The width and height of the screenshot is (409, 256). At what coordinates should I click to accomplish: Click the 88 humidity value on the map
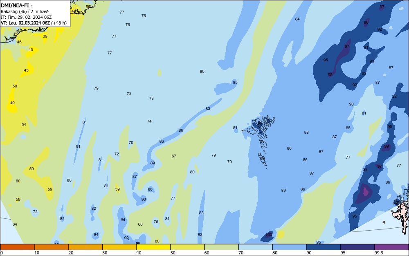pyautogui.click(x=306, y=132)
